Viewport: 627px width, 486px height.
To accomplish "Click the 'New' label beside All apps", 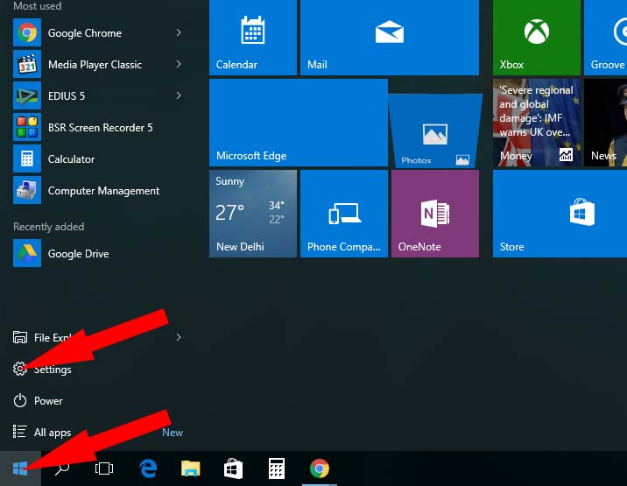I will coord(173,433).
